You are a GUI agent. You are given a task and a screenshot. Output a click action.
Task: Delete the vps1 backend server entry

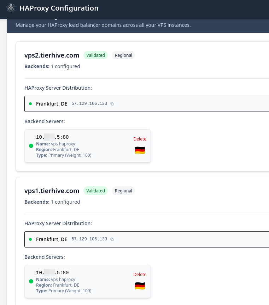pos(140,274)
